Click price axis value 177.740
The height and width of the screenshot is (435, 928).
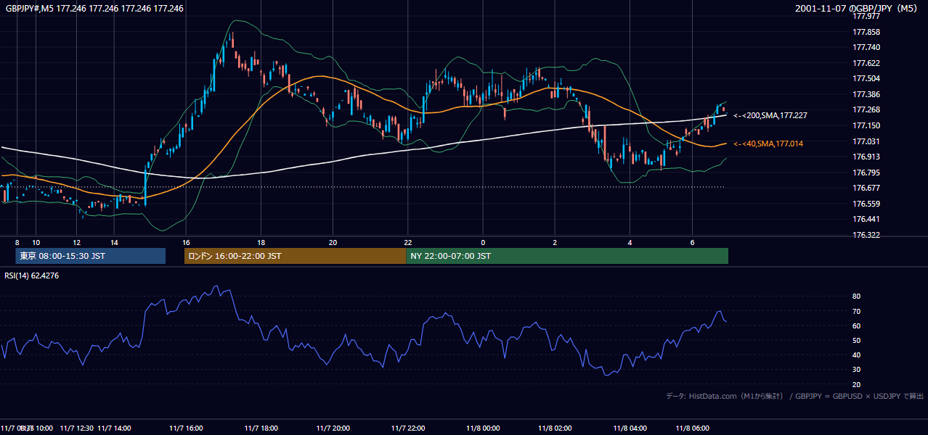[x=866, y=47]
